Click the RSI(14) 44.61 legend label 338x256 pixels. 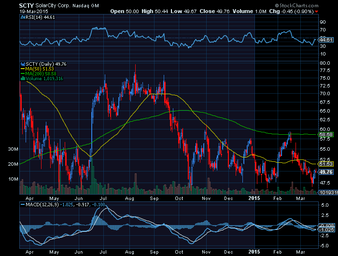pos(40,17)
